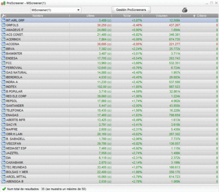Screen dimensions: 219x192
Task: Click ARCEL.MITTAL volume 614.723
Action: 175,177
